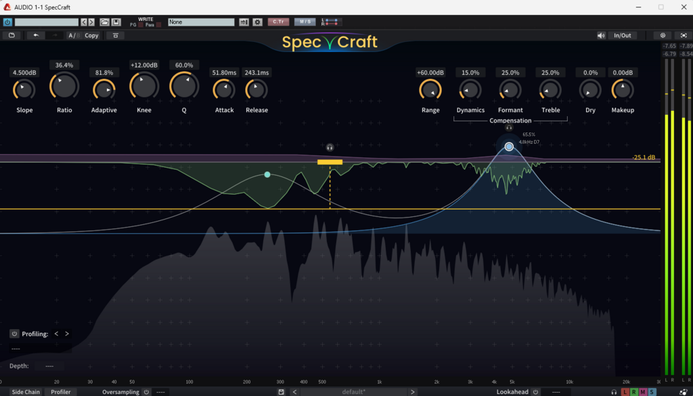
Task: Click headphone listen icon above blue node
Action: pos(509,128)
